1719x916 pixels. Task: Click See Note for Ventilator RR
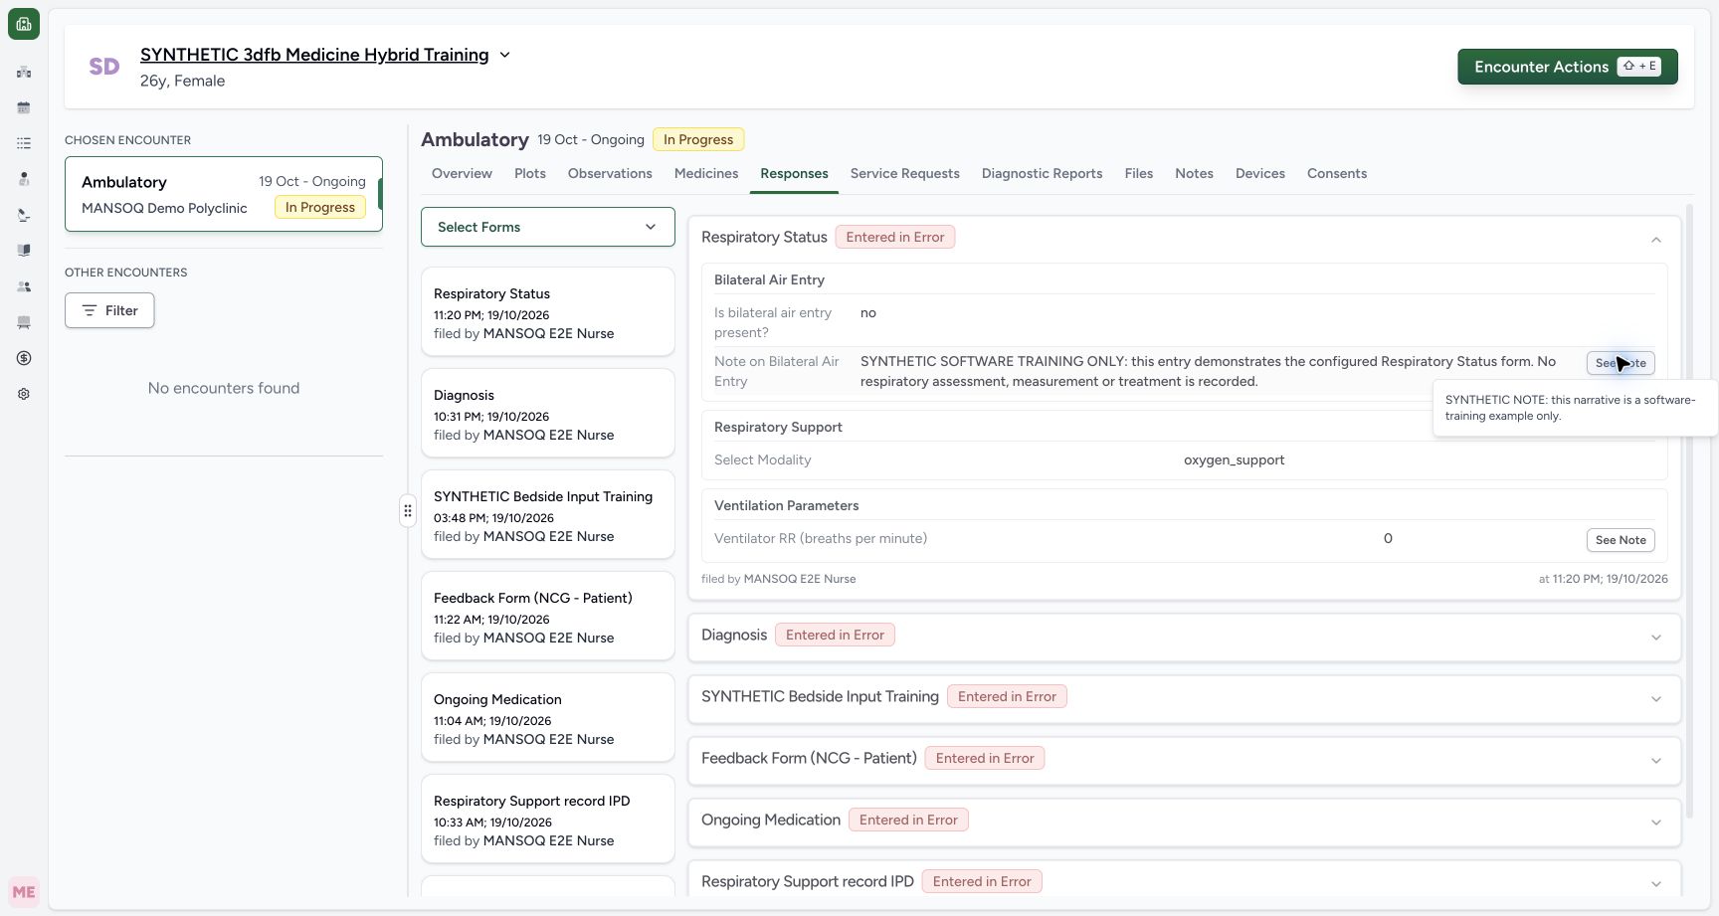click(x=1621, y=540)
